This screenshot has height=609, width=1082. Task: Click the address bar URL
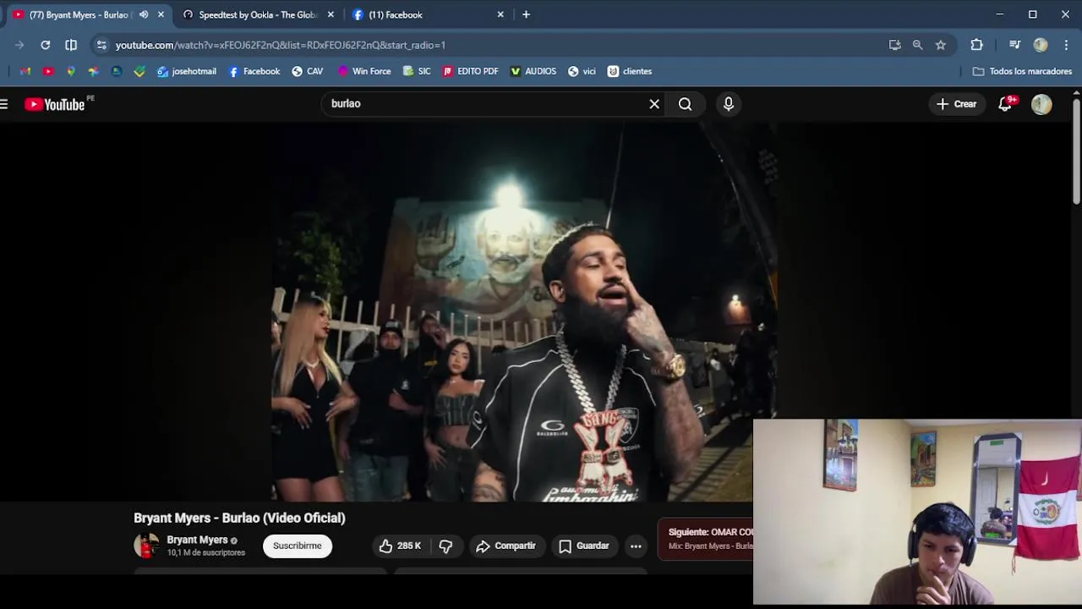tap(281, 45)
